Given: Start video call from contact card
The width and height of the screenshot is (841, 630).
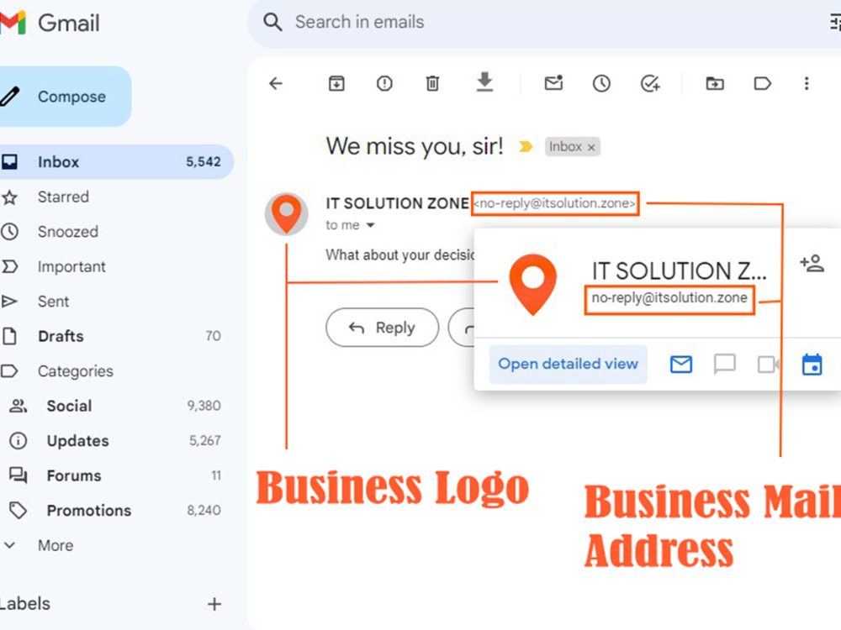Looking at the screenshot, I should [768, 365].
